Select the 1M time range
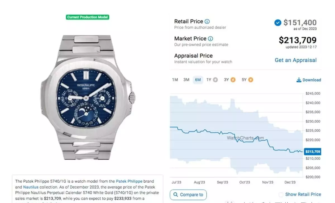The image size is (335, 203). point(175,80)
